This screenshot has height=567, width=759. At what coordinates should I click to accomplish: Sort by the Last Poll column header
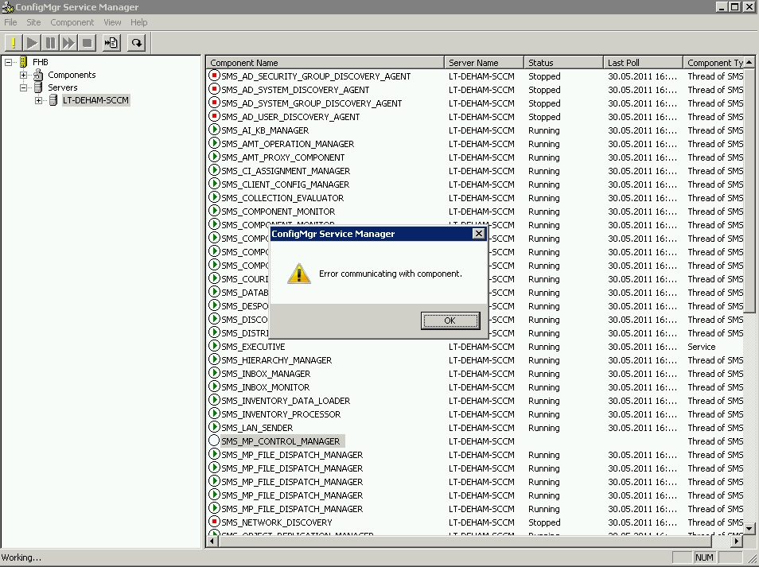point(644,62)
